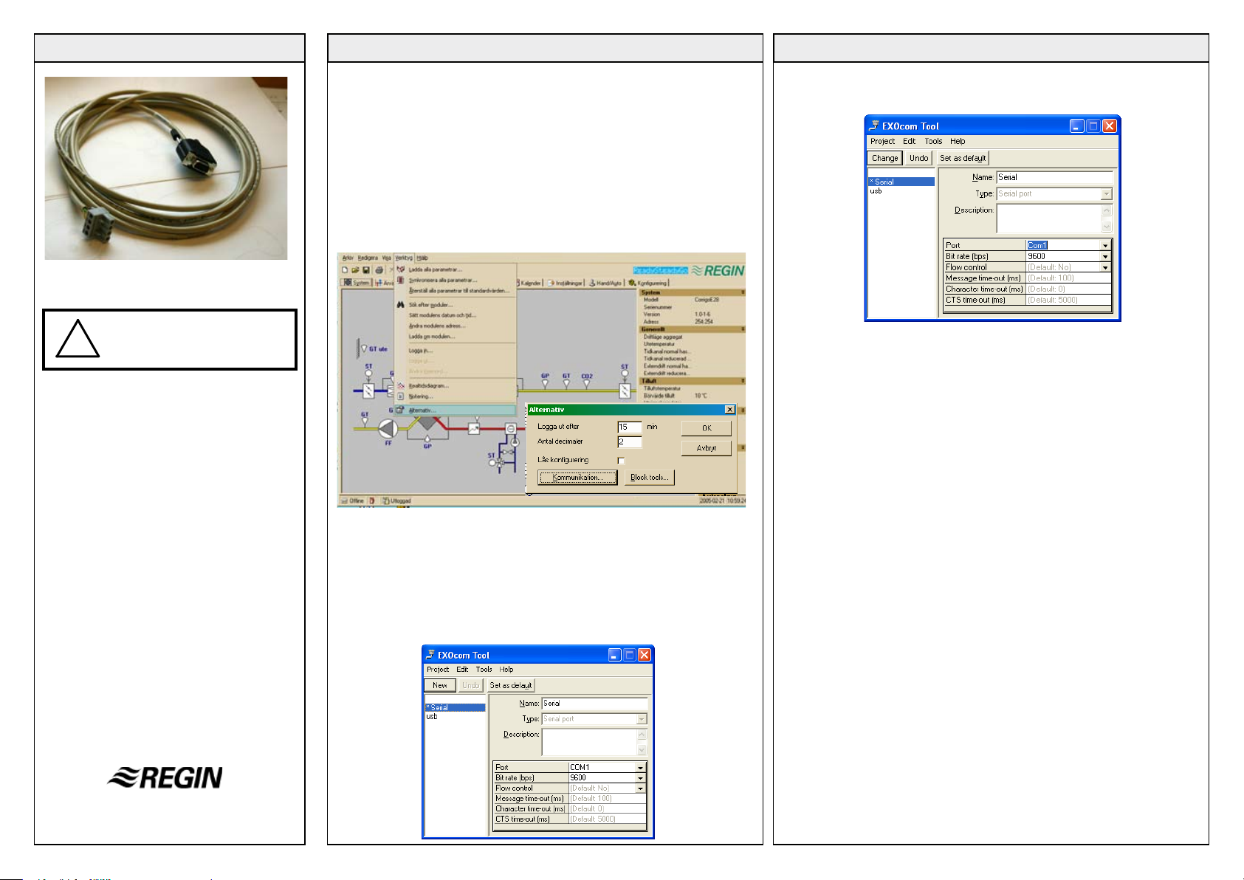Open the Redigera menu

coord(368,258)
